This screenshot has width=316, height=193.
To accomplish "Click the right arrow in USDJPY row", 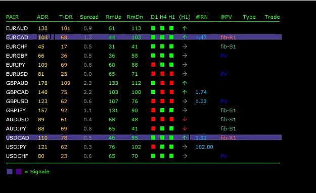I will (x=185, y=147).
